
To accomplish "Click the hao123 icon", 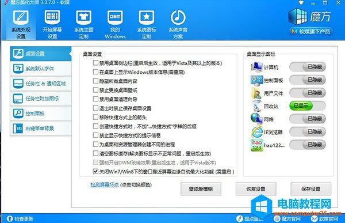I will click(x=257, y=145).
